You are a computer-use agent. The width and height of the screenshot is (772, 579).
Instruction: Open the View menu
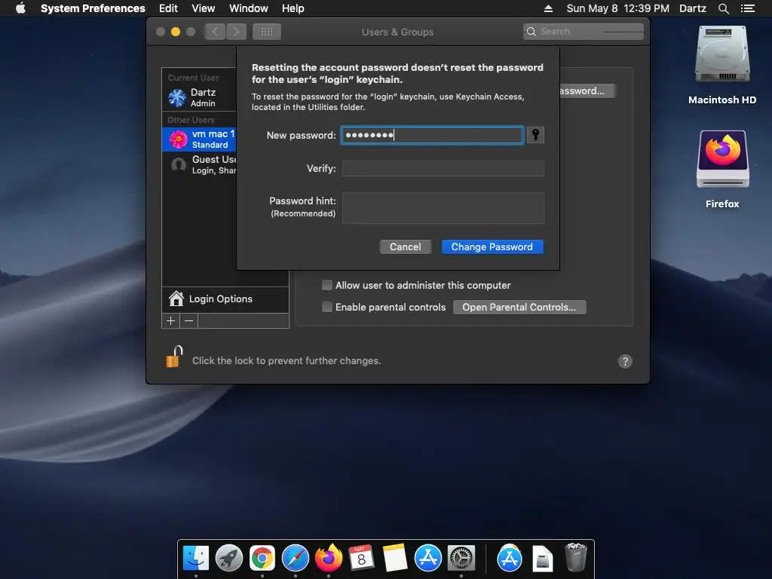point(204,8)
